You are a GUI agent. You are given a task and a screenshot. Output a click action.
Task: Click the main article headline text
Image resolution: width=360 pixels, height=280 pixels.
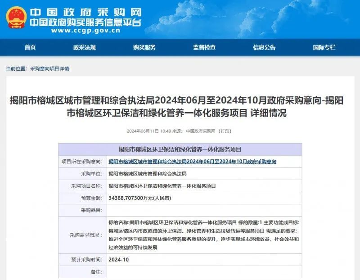[176, 107]
